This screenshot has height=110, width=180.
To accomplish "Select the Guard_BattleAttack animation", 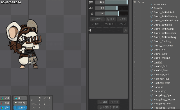I will (x=164, y=12).
